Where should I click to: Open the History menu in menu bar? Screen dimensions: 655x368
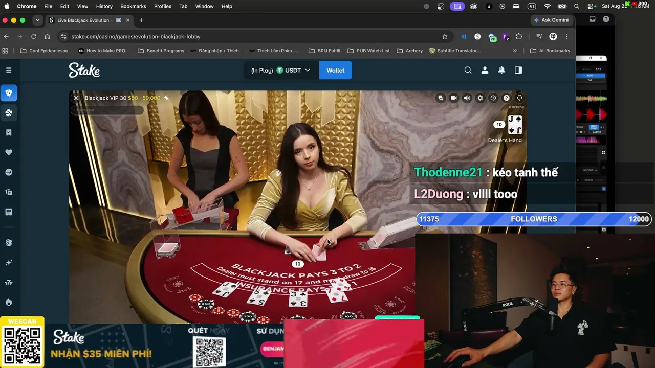click(x=104, y=6)
